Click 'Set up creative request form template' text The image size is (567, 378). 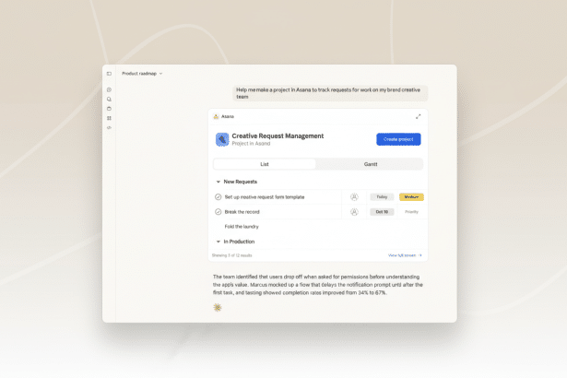pos(265,197)
